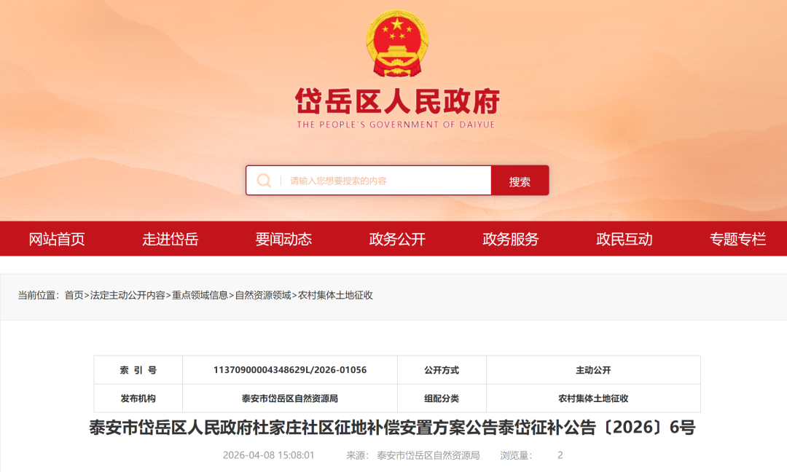Click 政民互动 in the red menu bar

624,239
